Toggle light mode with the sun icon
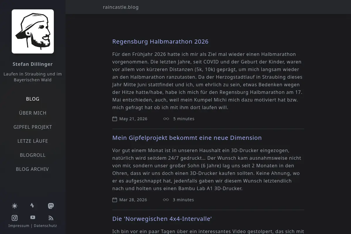This screenshot has width=351, height=234. pos(15,206)
